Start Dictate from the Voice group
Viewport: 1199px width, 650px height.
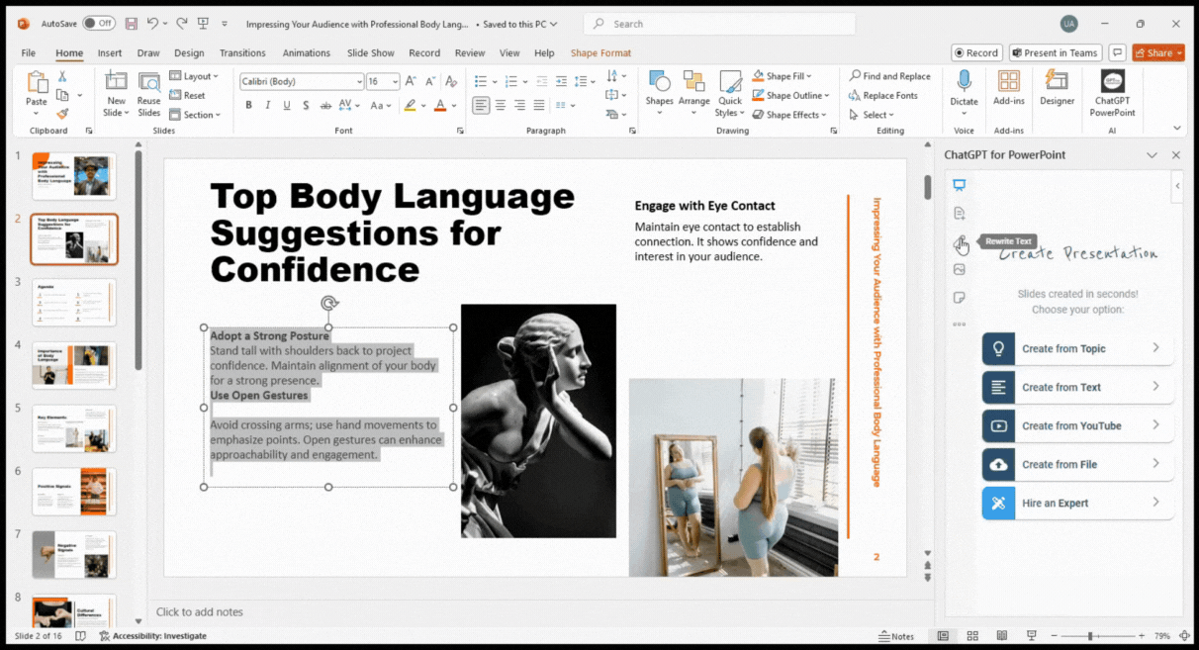point(964,89)
